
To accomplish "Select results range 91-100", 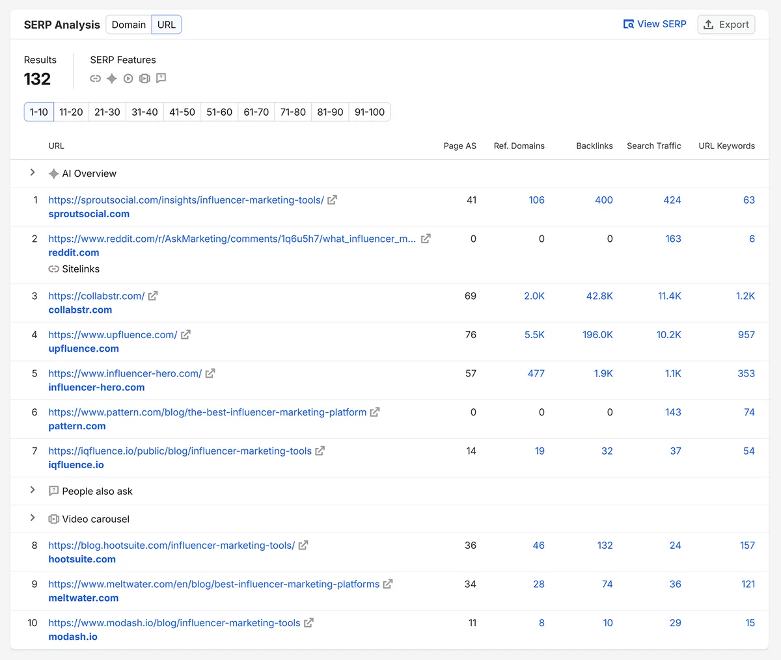I will pyautogui.click(x=370, y=112).
